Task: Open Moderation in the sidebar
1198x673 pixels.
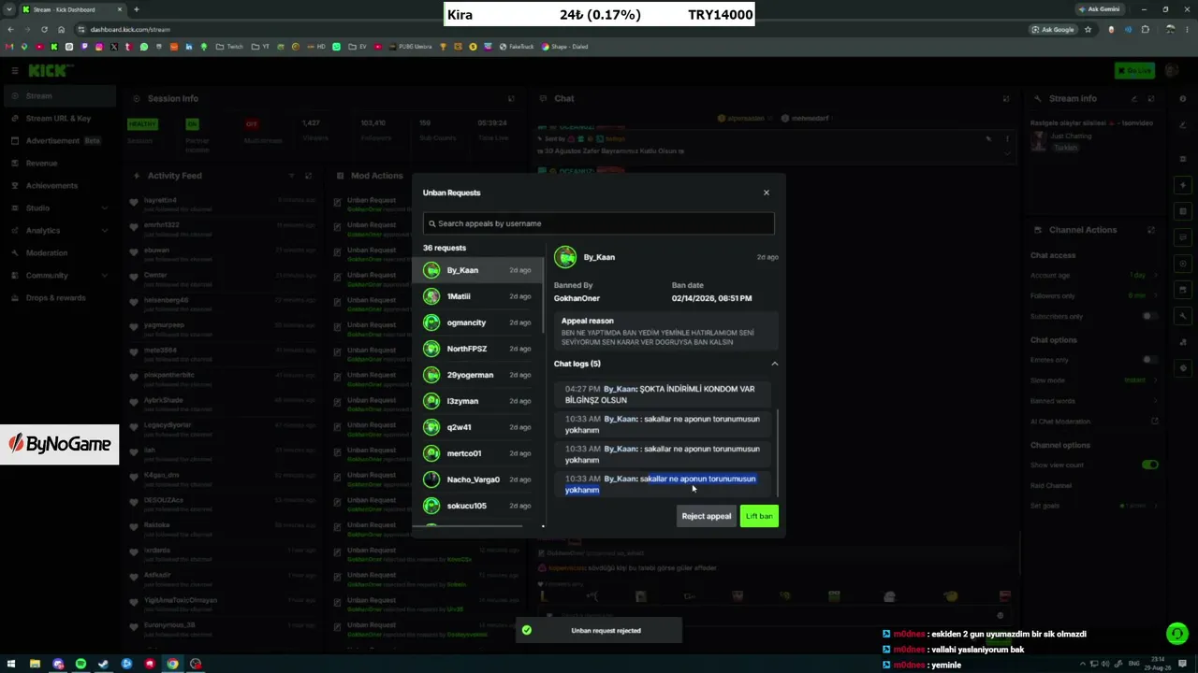Action: pos(58,253)
